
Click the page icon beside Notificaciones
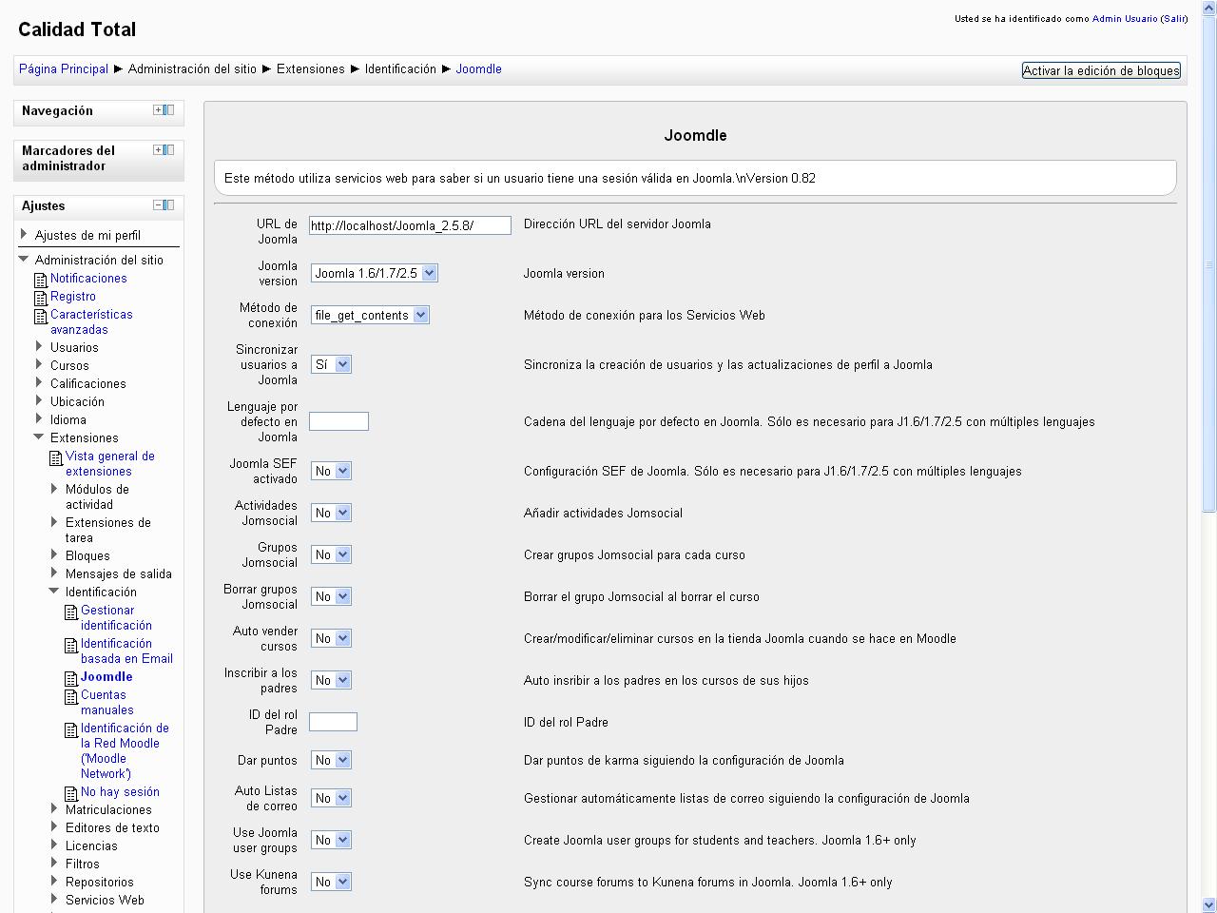click(x=41, y=280)
